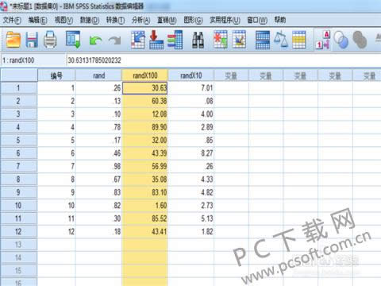Save the document with floppy icon
The height and width of the screenshot is (286, 381).
pos(32,40)
